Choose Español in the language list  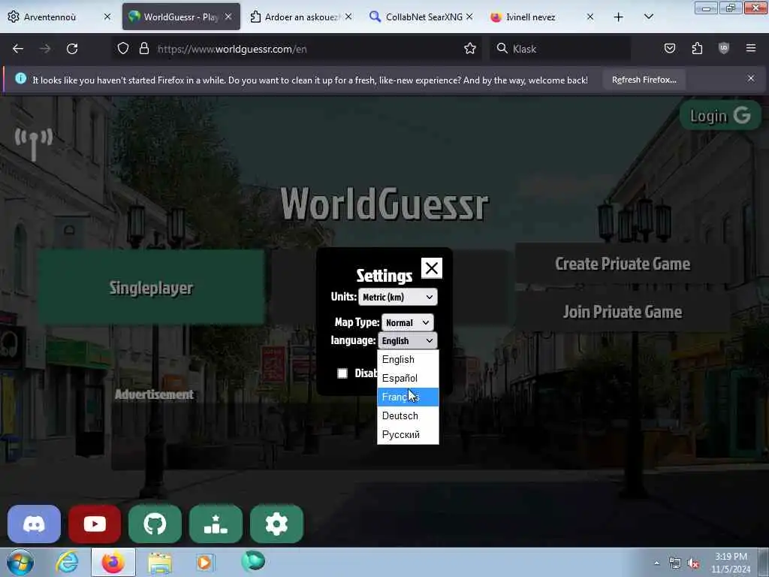(408, 379)
